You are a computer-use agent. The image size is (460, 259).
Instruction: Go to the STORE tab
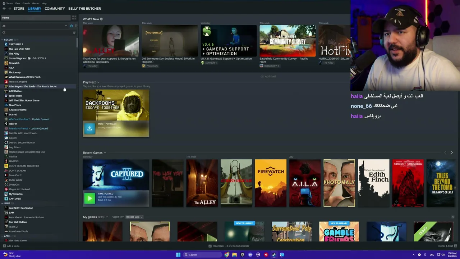[19, 9]
